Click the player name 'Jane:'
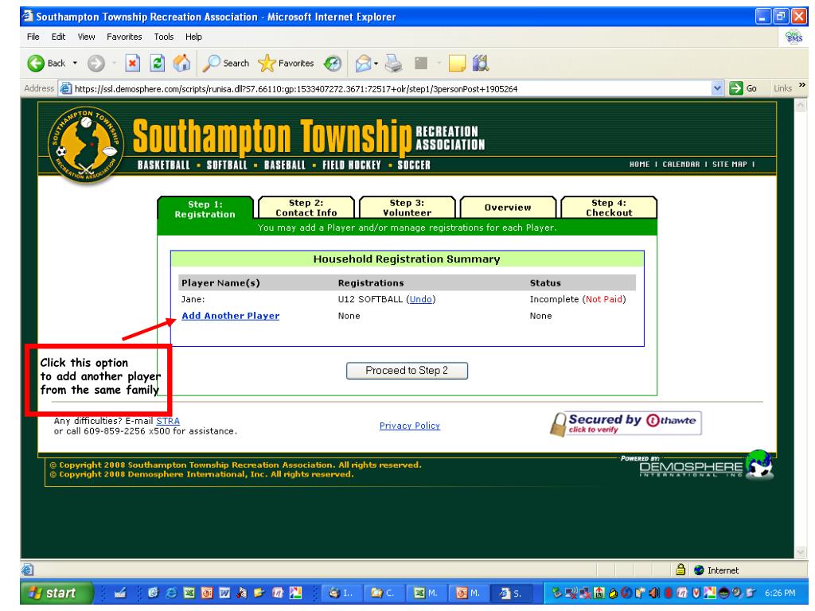The height and width of the screenshot is (611, 815). (193, 299)
